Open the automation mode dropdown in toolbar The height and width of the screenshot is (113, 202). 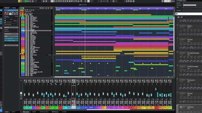point(38,1)
